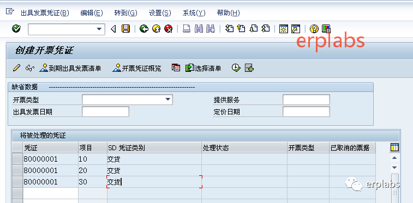Click the table scroll down arrow
413x203 pixels.
point(394,167)
